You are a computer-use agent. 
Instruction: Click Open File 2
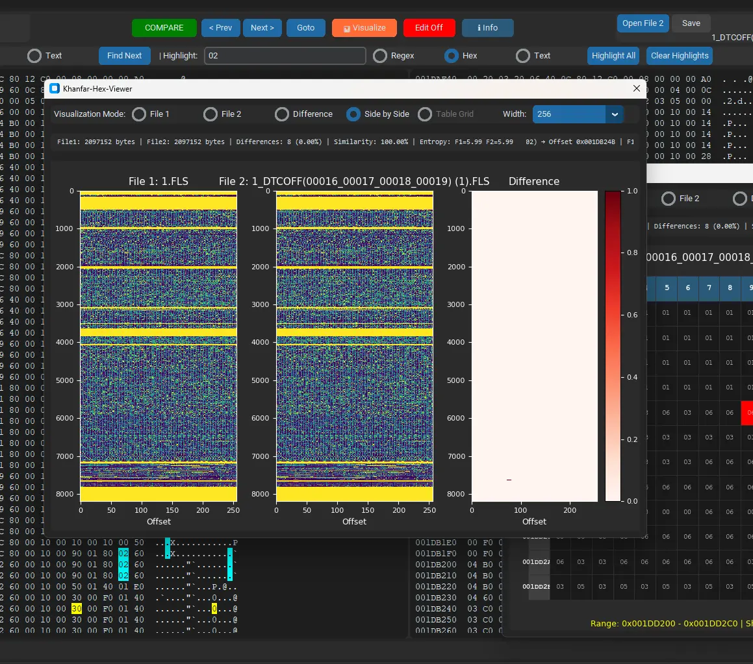click(x=643, y=23)
